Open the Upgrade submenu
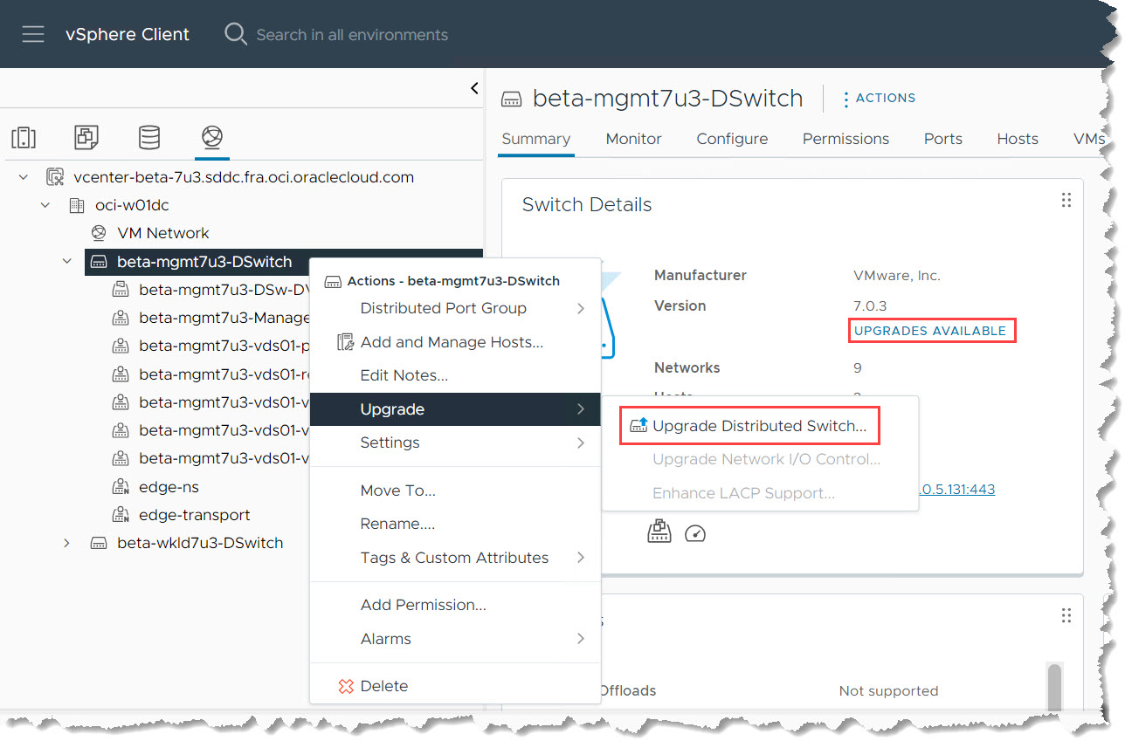This screenshot has height=741, width=1125. coord(455,409)
